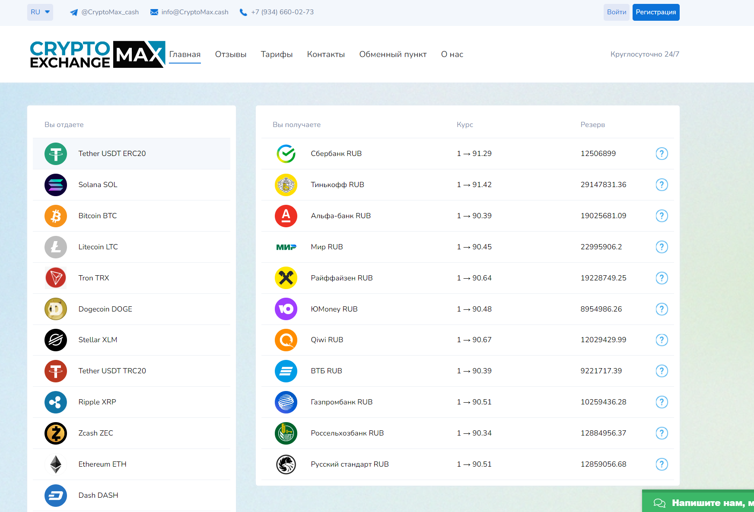The height and width of the screenshot is (512, 754).
Task: Click the help icon in Qiwi row
Action: click(662, 340)
